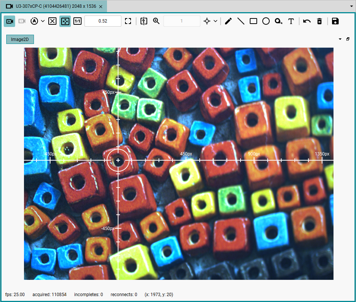
Task: Click the crossed-box clear view button
Action: [x=52, y=21]
